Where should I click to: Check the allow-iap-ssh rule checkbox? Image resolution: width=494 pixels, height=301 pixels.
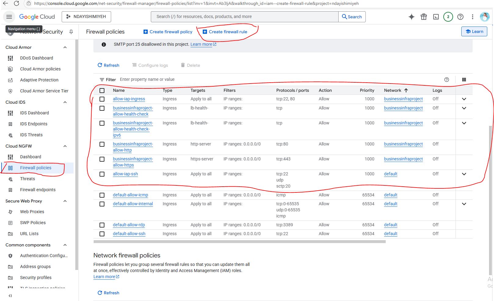[102, 174]
